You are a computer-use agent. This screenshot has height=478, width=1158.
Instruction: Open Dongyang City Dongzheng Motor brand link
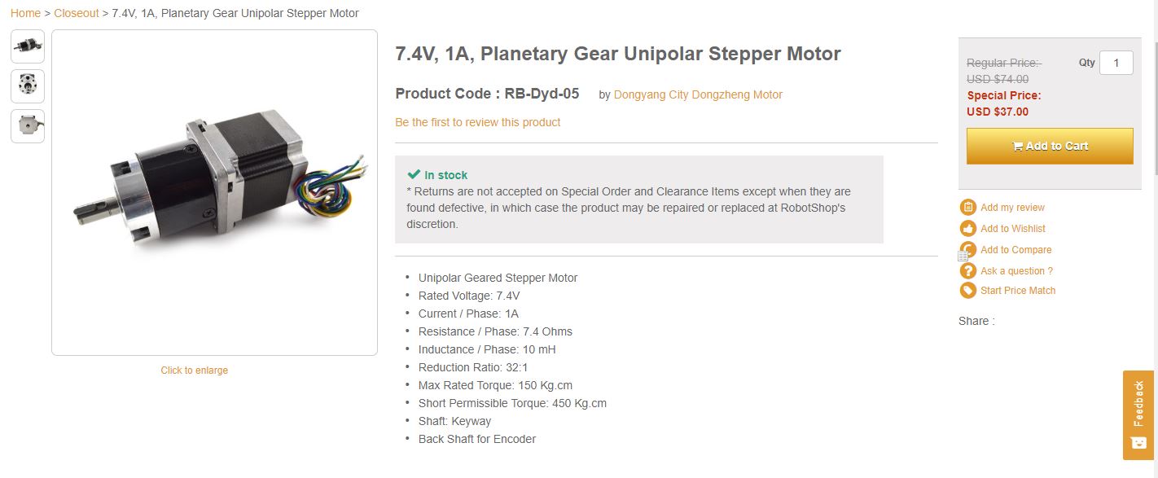click(x=697, y=94)
